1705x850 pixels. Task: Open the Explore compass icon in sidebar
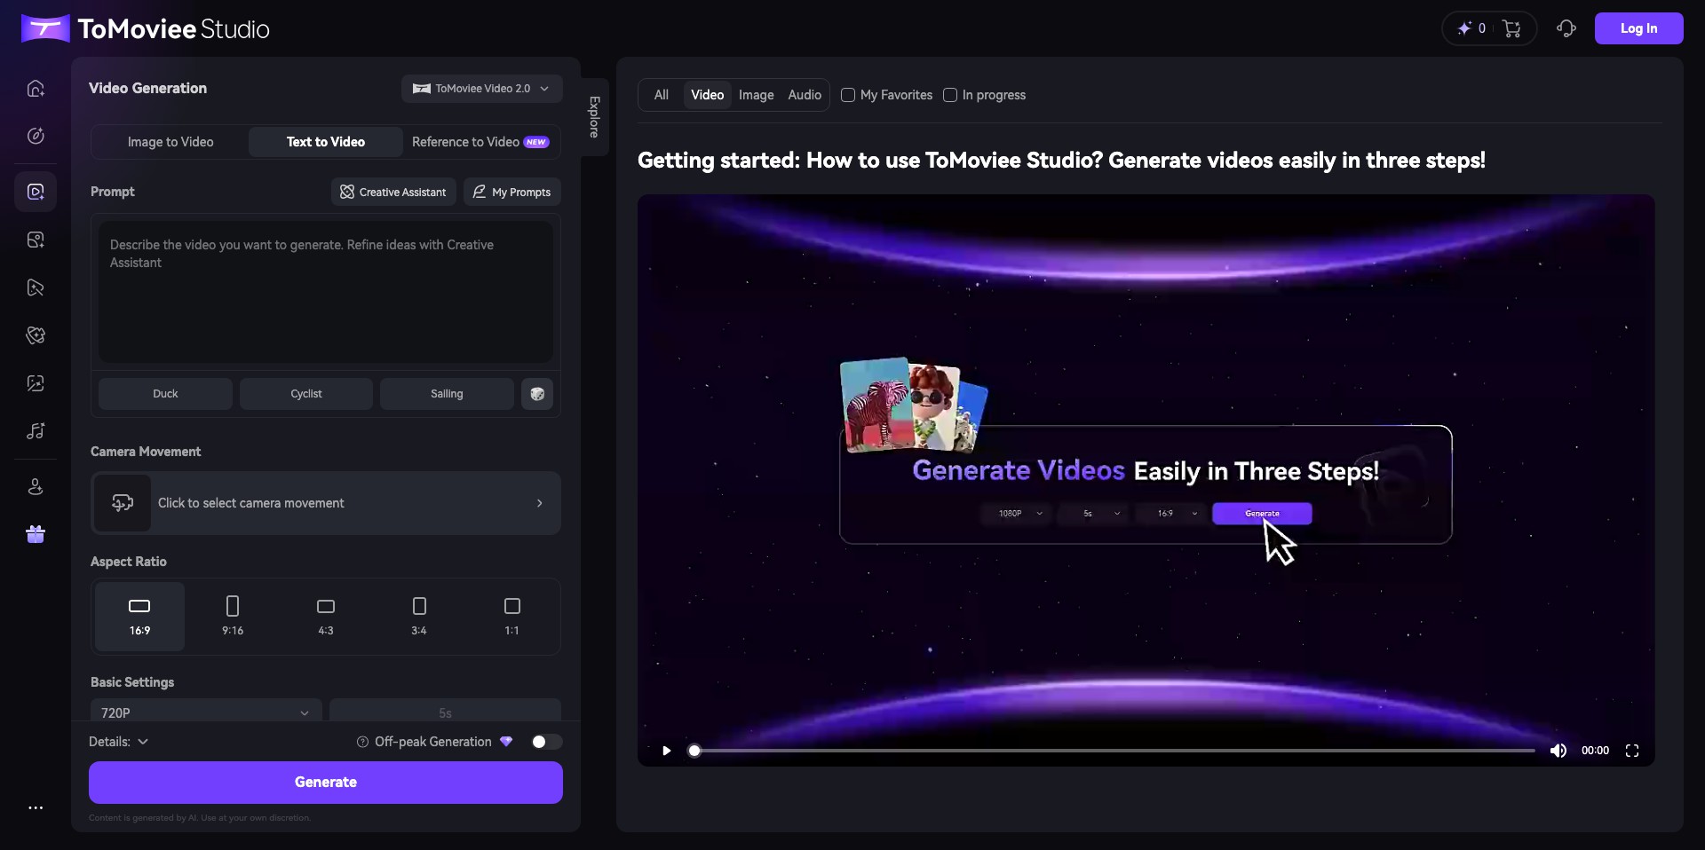[36, 136]
